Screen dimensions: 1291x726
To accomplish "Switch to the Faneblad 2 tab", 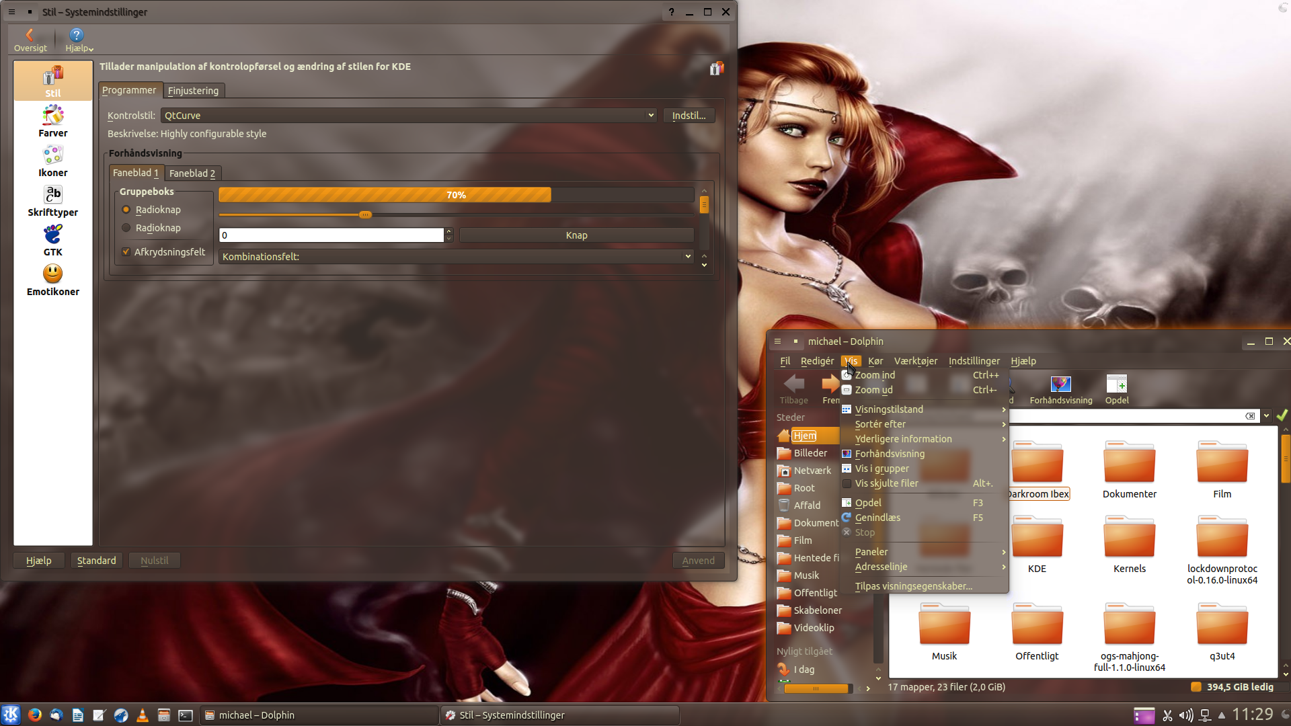I will pos(192,173).
